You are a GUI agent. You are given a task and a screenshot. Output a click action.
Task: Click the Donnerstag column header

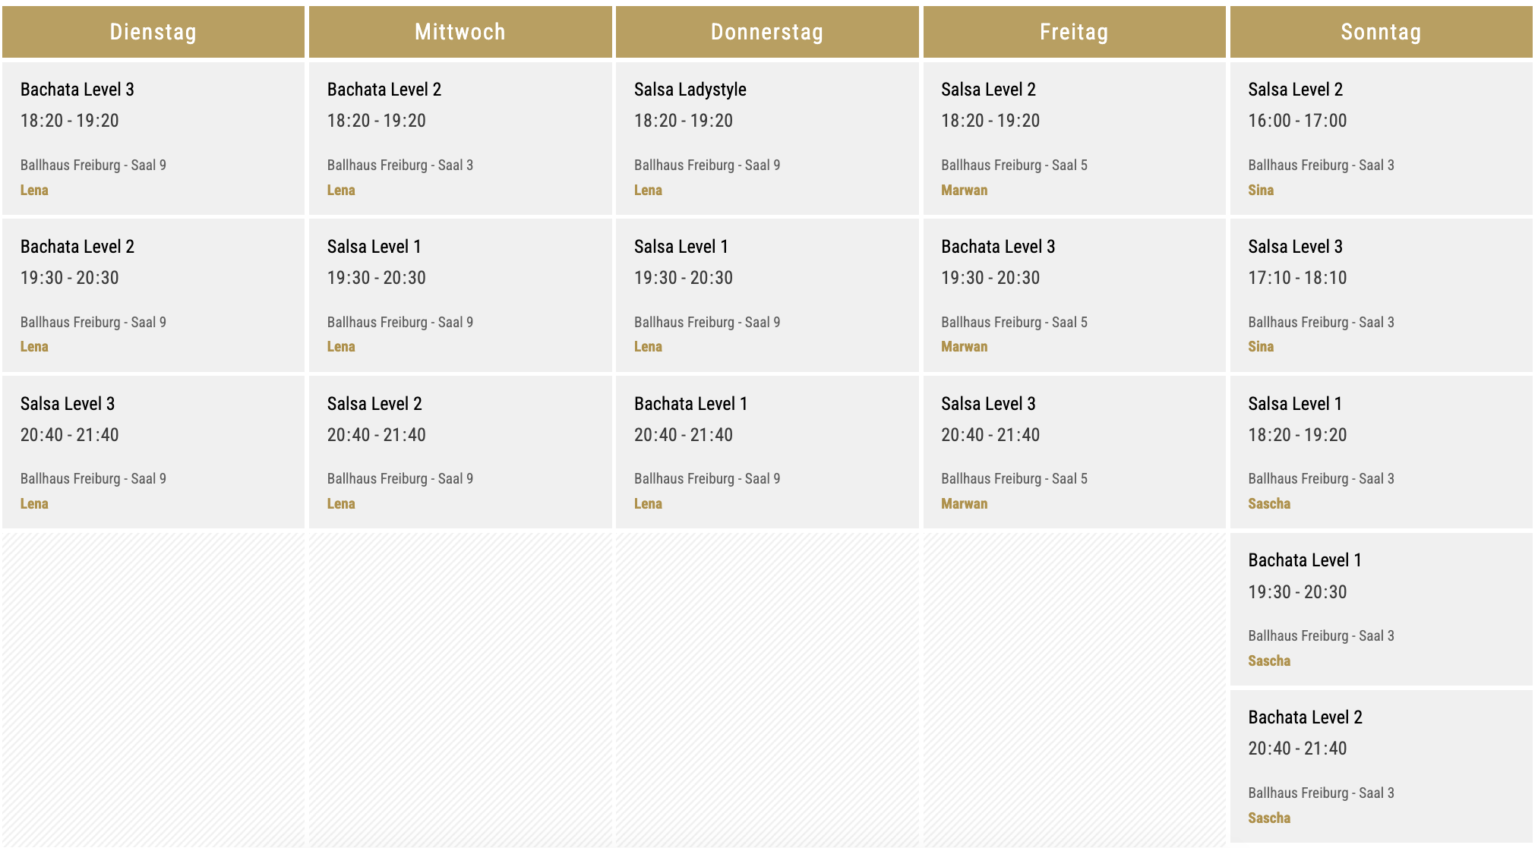click(766, 32)
